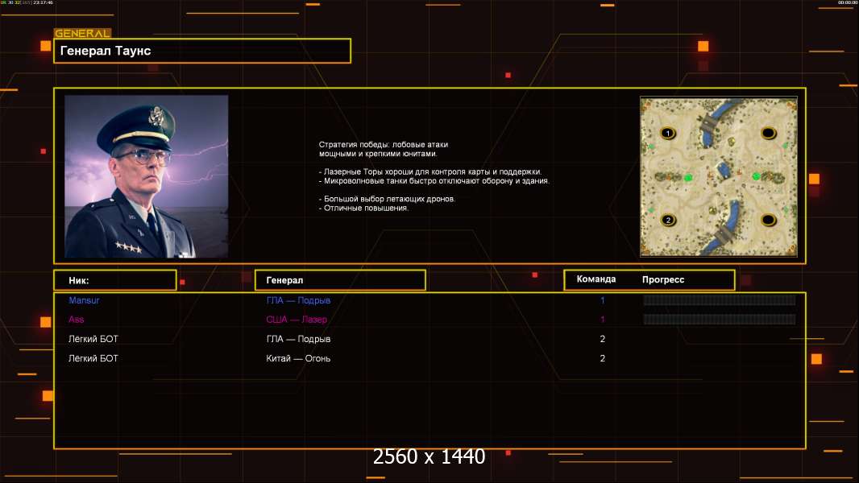This screenshot has width=859, height=483.
Task: Click the 'Прогресс' column header
Action: (x=663, y=279)
